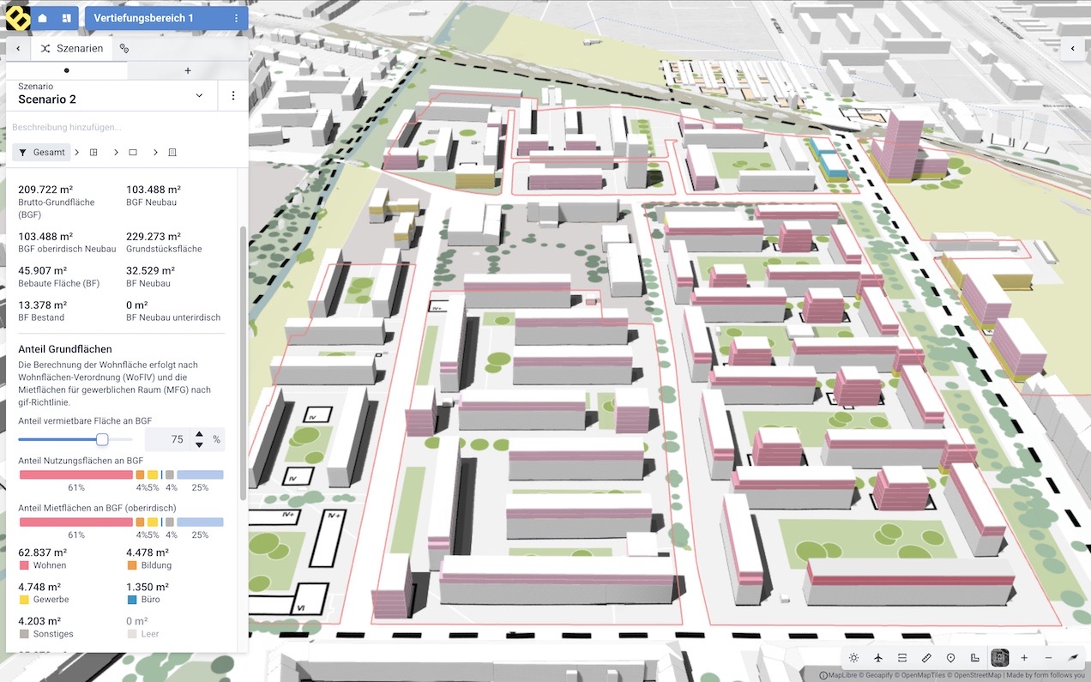
Task: Collapse the left side panel
Action: [x=18, y=49]
